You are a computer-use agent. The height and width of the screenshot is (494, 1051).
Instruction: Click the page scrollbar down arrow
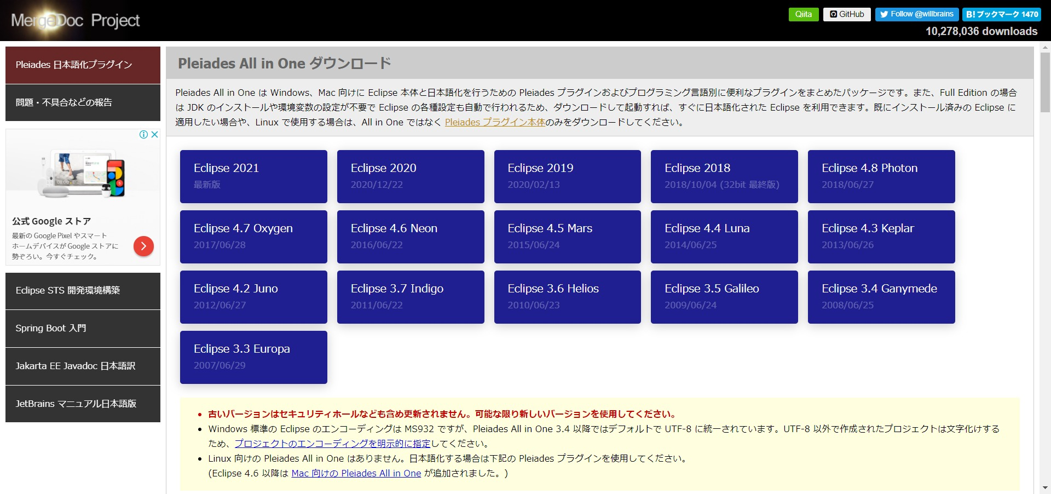click(1045, 488)
